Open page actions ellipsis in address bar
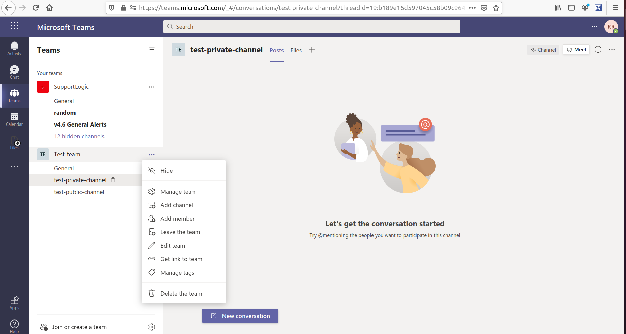The image size is (626, 334). click(x=472, y=8)
